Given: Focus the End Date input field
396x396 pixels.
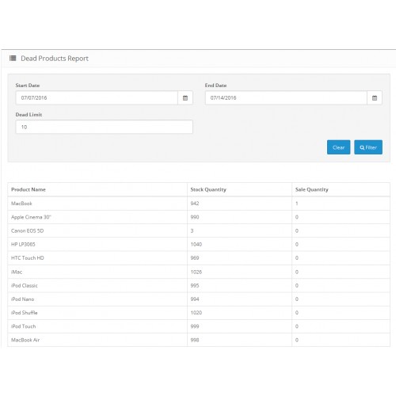Looking at the screenshot, I should tap(286, 98).
